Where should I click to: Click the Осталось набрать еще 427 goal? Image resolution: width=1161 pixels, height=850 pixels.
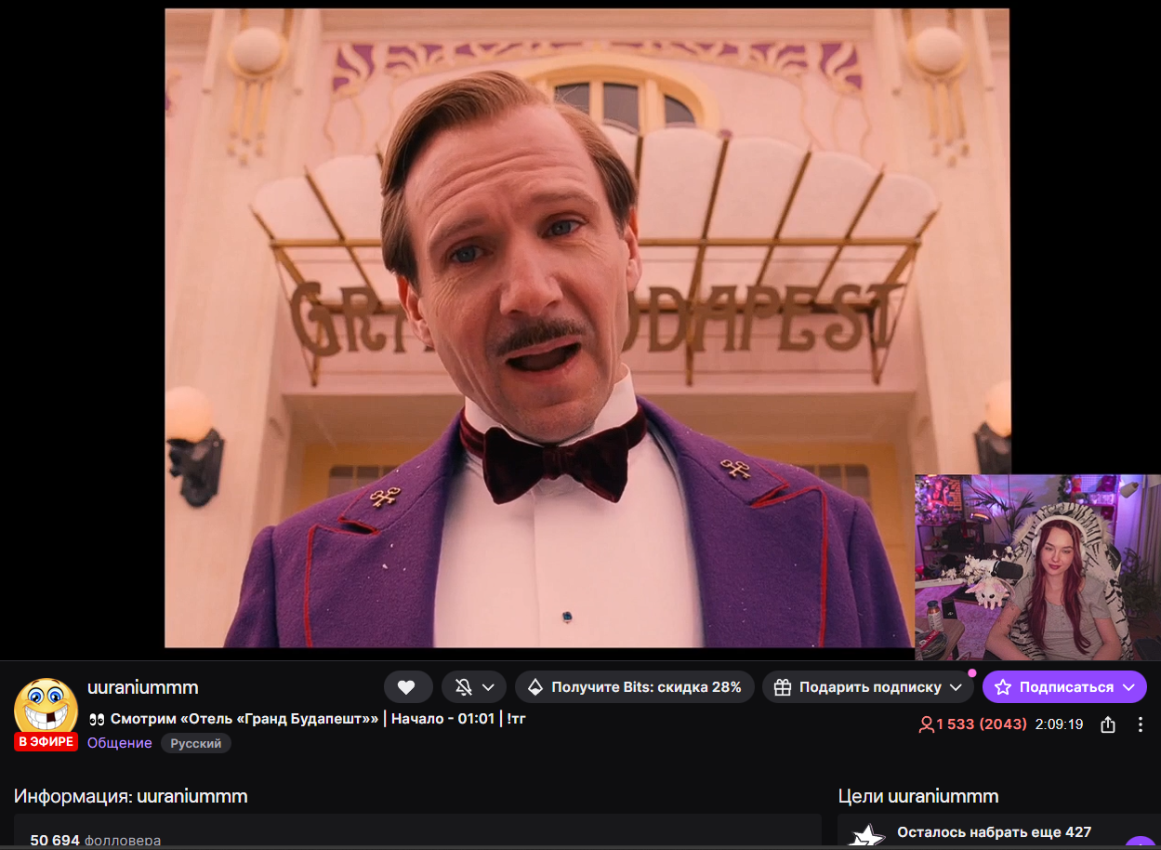994,831
